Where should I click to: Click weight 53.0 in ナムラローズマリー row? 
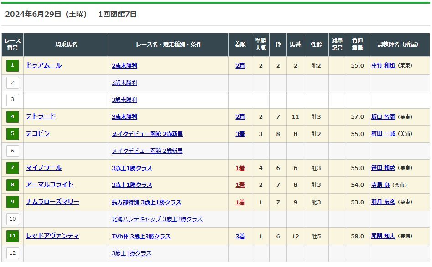pos(357,202)
